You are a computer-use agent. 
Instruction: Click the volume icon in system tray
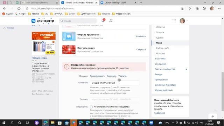pyautogui.click(x=197, y=123)
